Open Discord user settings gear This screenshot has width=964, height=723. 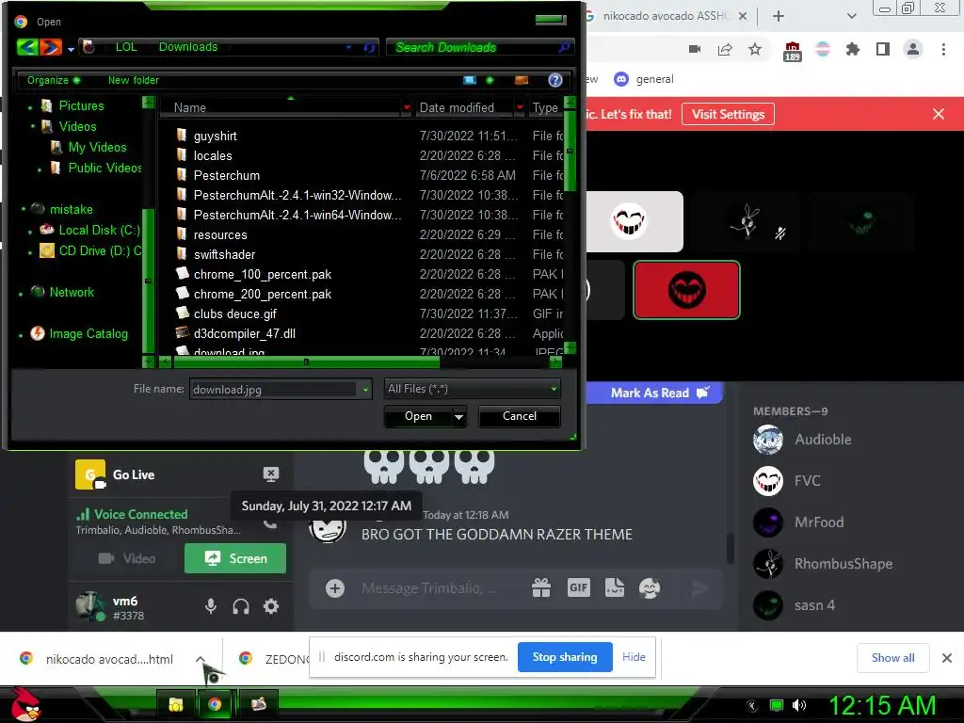tap(271, 607)
